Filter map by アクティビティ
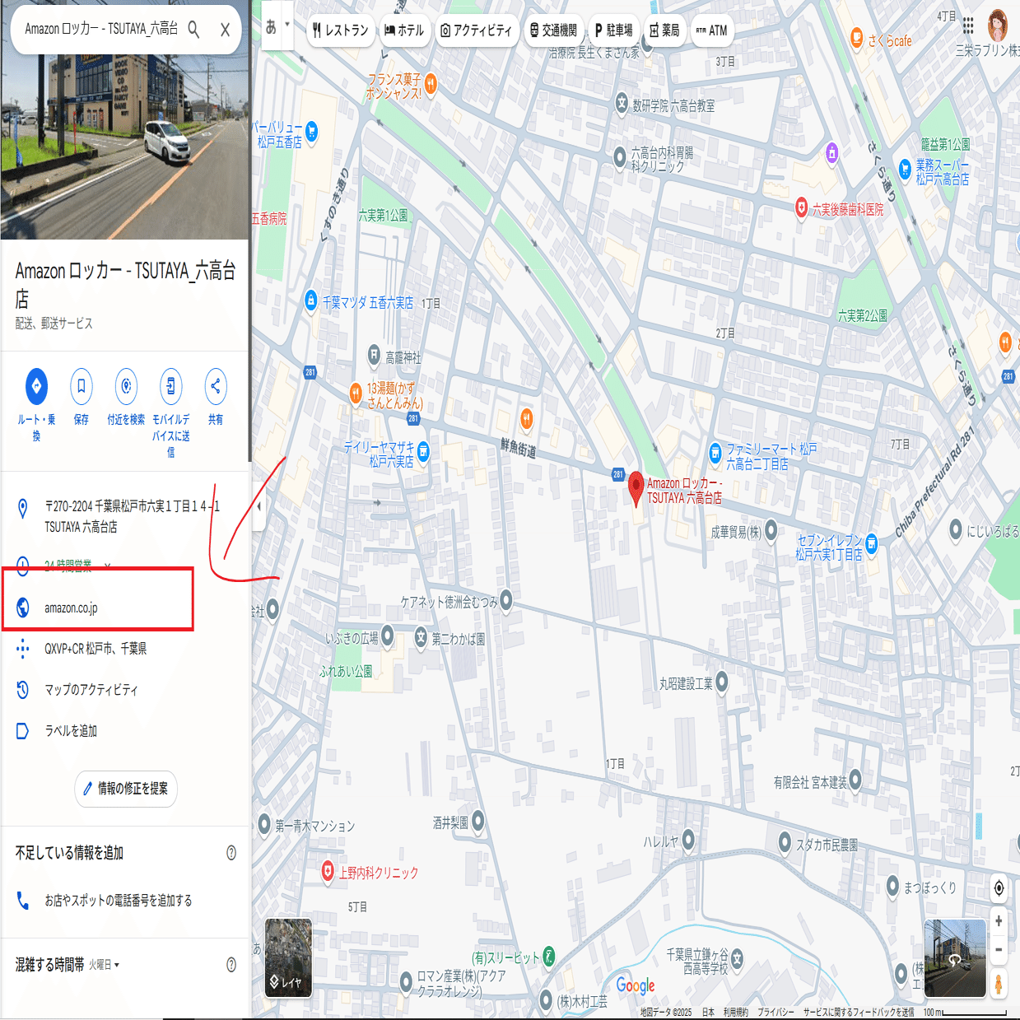Viewport: 1020px width, 1020px height. tap(476, 30)
